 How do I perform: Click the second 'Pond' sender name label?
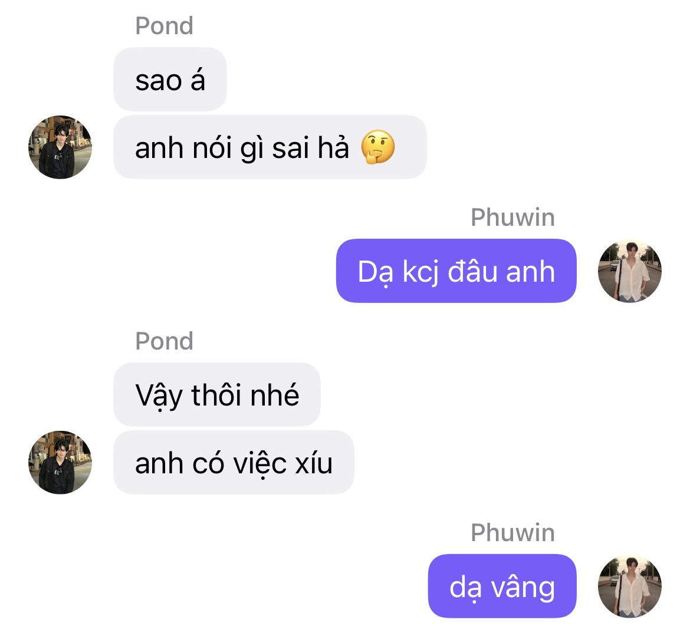click(164, 341)
